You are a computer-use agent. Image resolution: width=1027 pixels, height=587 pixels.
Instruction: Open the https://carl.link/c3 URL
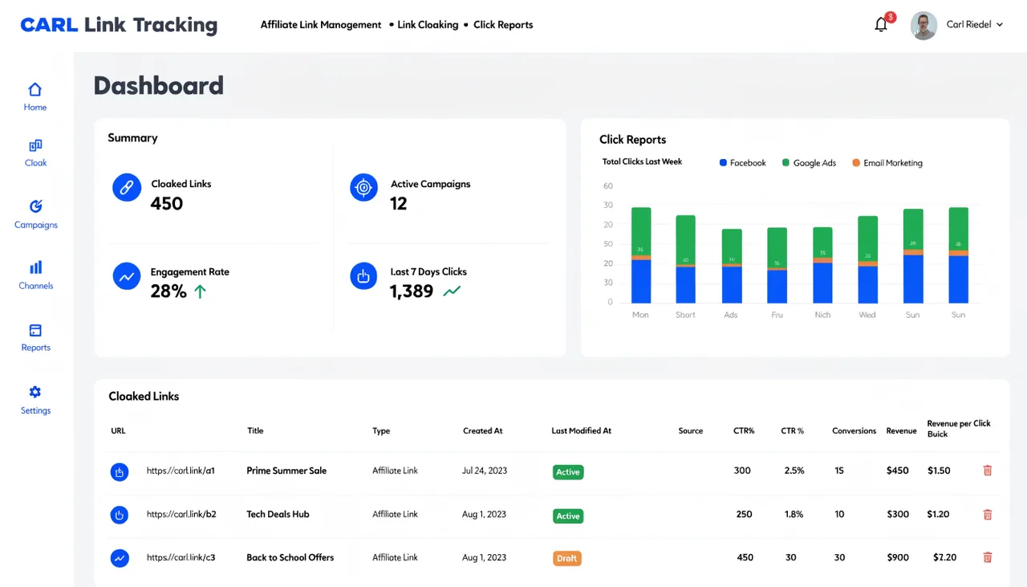[181, 557]
